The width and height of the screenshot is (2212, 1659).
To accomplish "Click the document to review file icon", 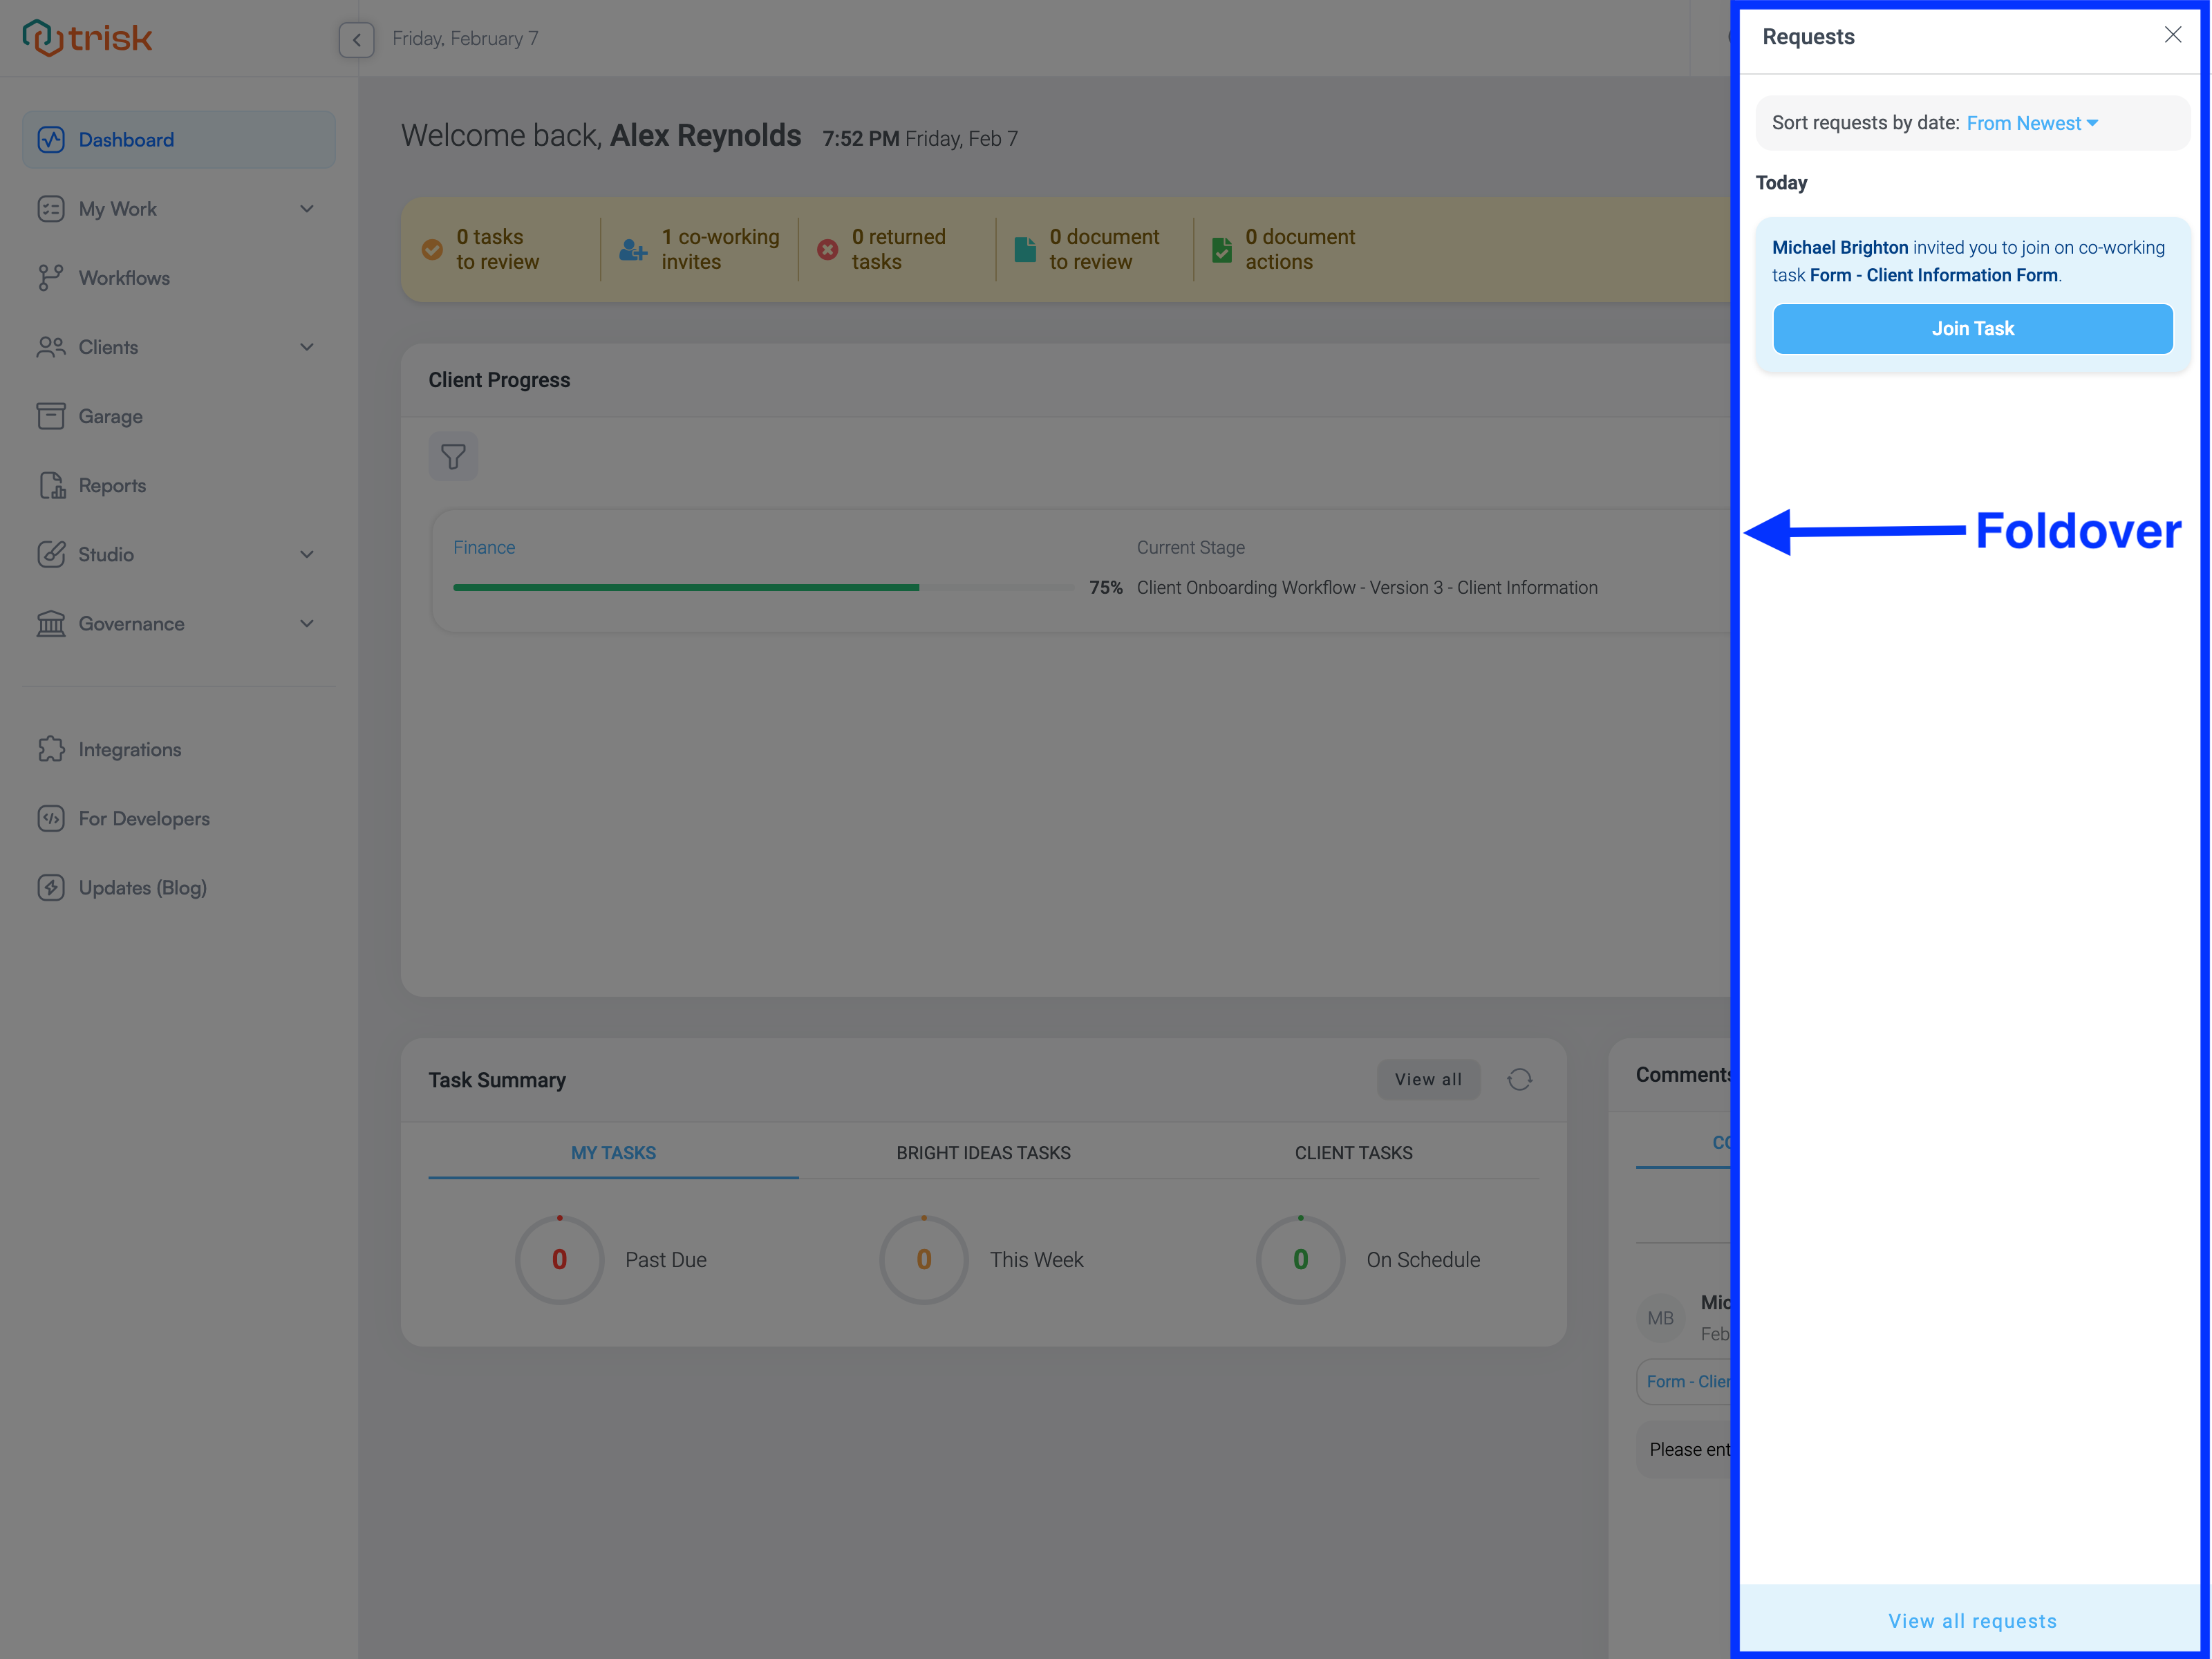I will coord(1025,249).
